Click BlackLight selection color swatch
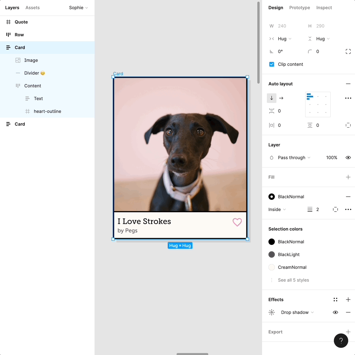 pyautogui.click(x=272, y=254)
